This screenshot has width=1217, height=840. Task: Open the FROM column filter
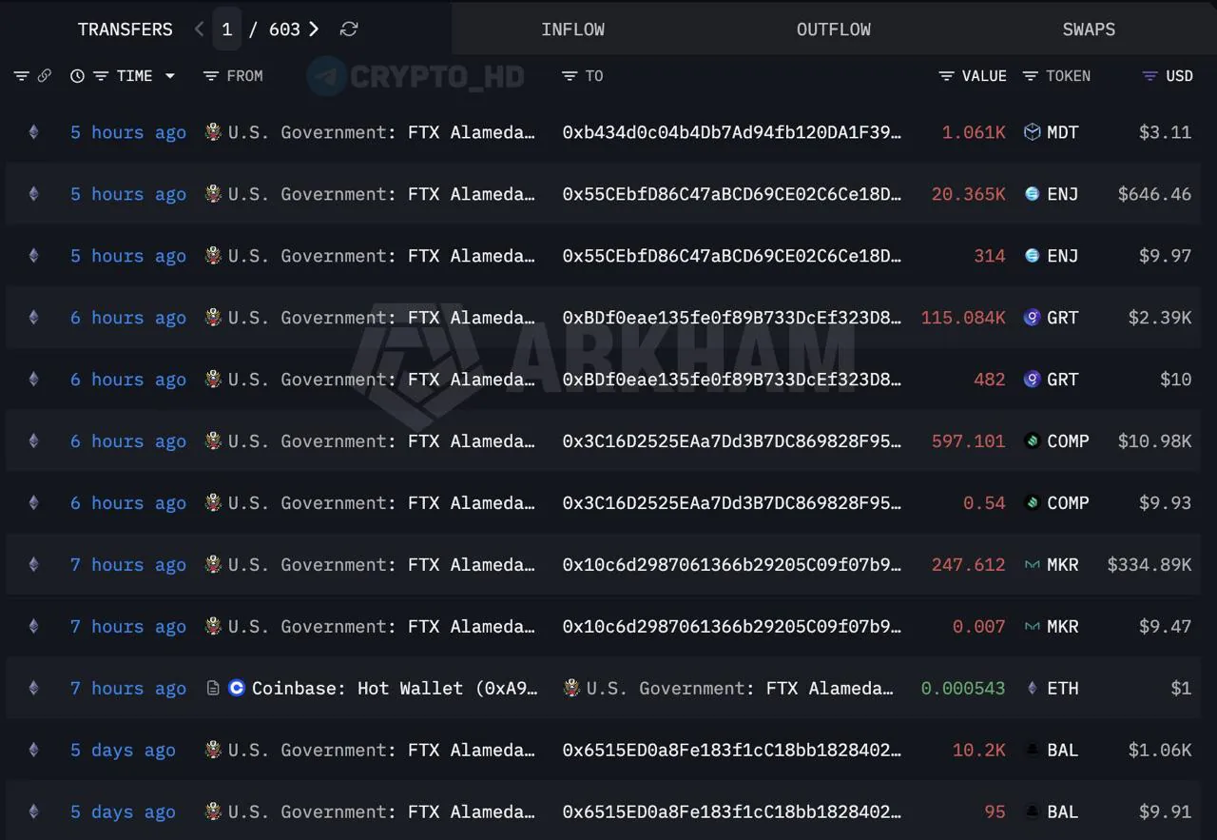[x=211, y=76]
